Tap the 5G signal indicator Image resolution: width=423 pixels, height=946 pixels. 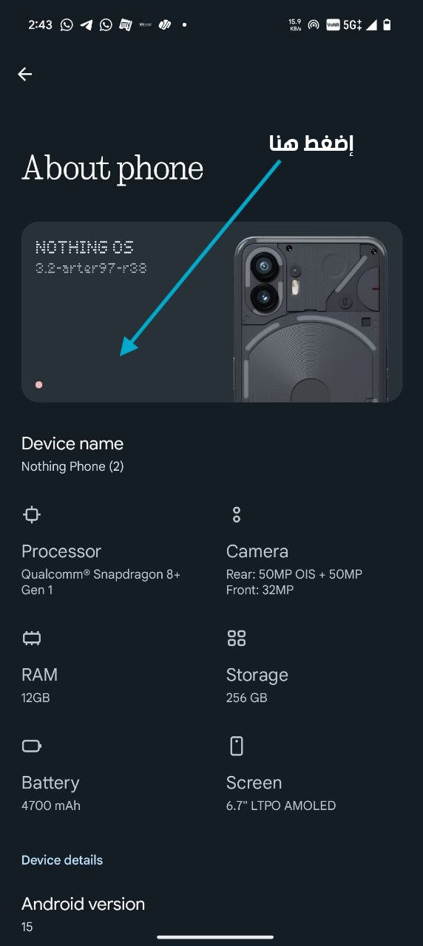pos(351,24)
